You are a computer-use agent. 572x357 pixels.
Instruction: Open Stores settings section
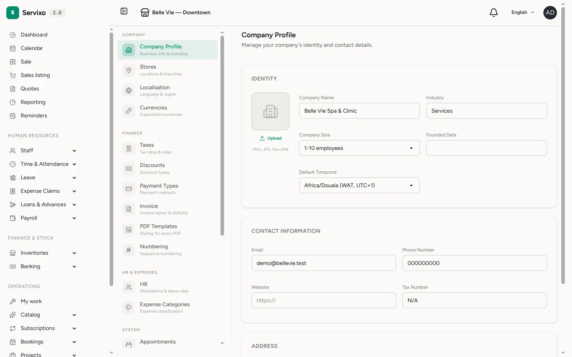point(168,70)
